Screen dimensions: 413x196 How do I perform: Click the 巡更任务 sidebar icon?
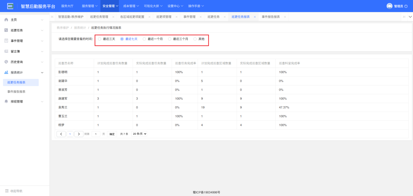(x=6, y=30)
